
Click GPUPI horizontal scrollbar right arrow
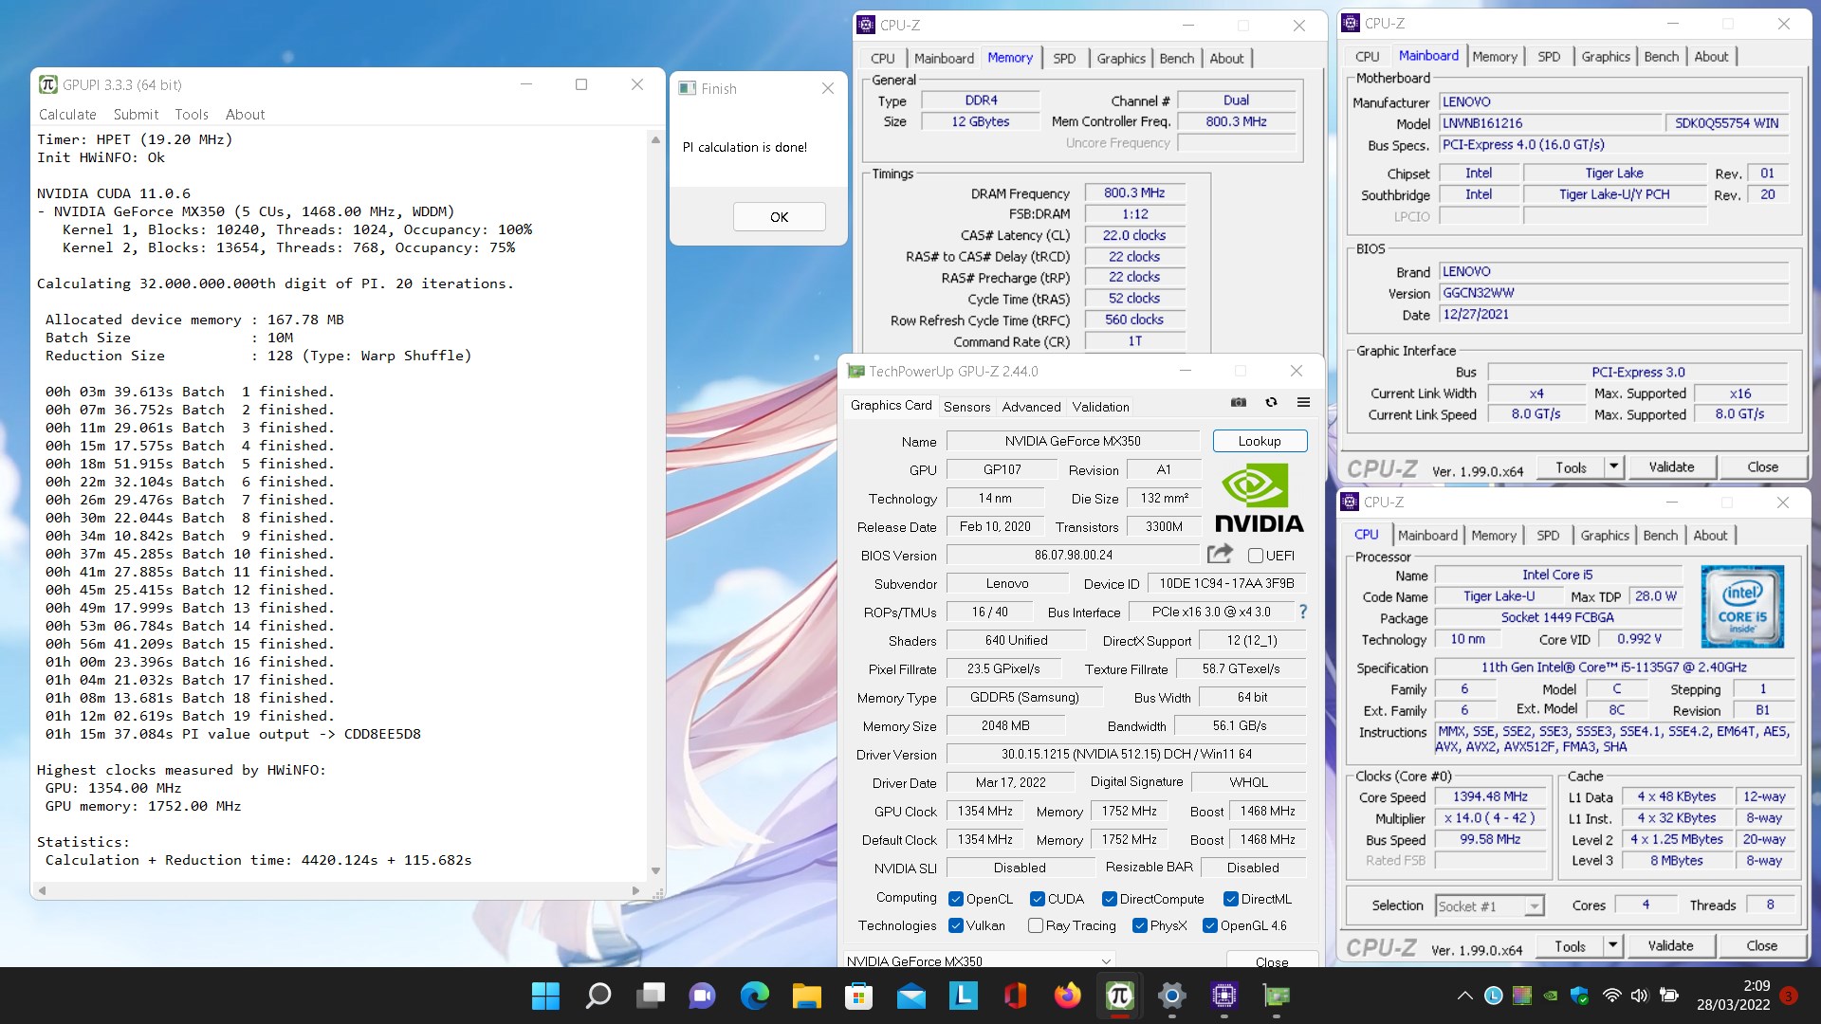(635, 890)
